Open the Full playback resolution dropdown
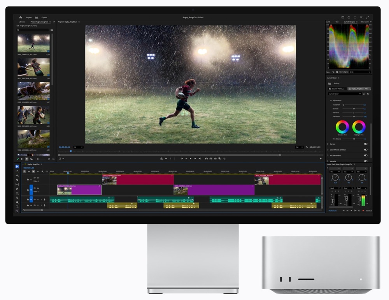Screen dimensions: 389x300 pos(299,147)
